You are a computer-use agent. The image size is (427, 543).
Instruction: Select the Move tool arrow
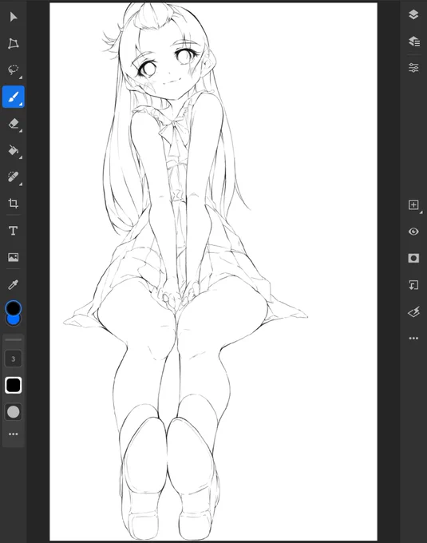click(14, 17)
